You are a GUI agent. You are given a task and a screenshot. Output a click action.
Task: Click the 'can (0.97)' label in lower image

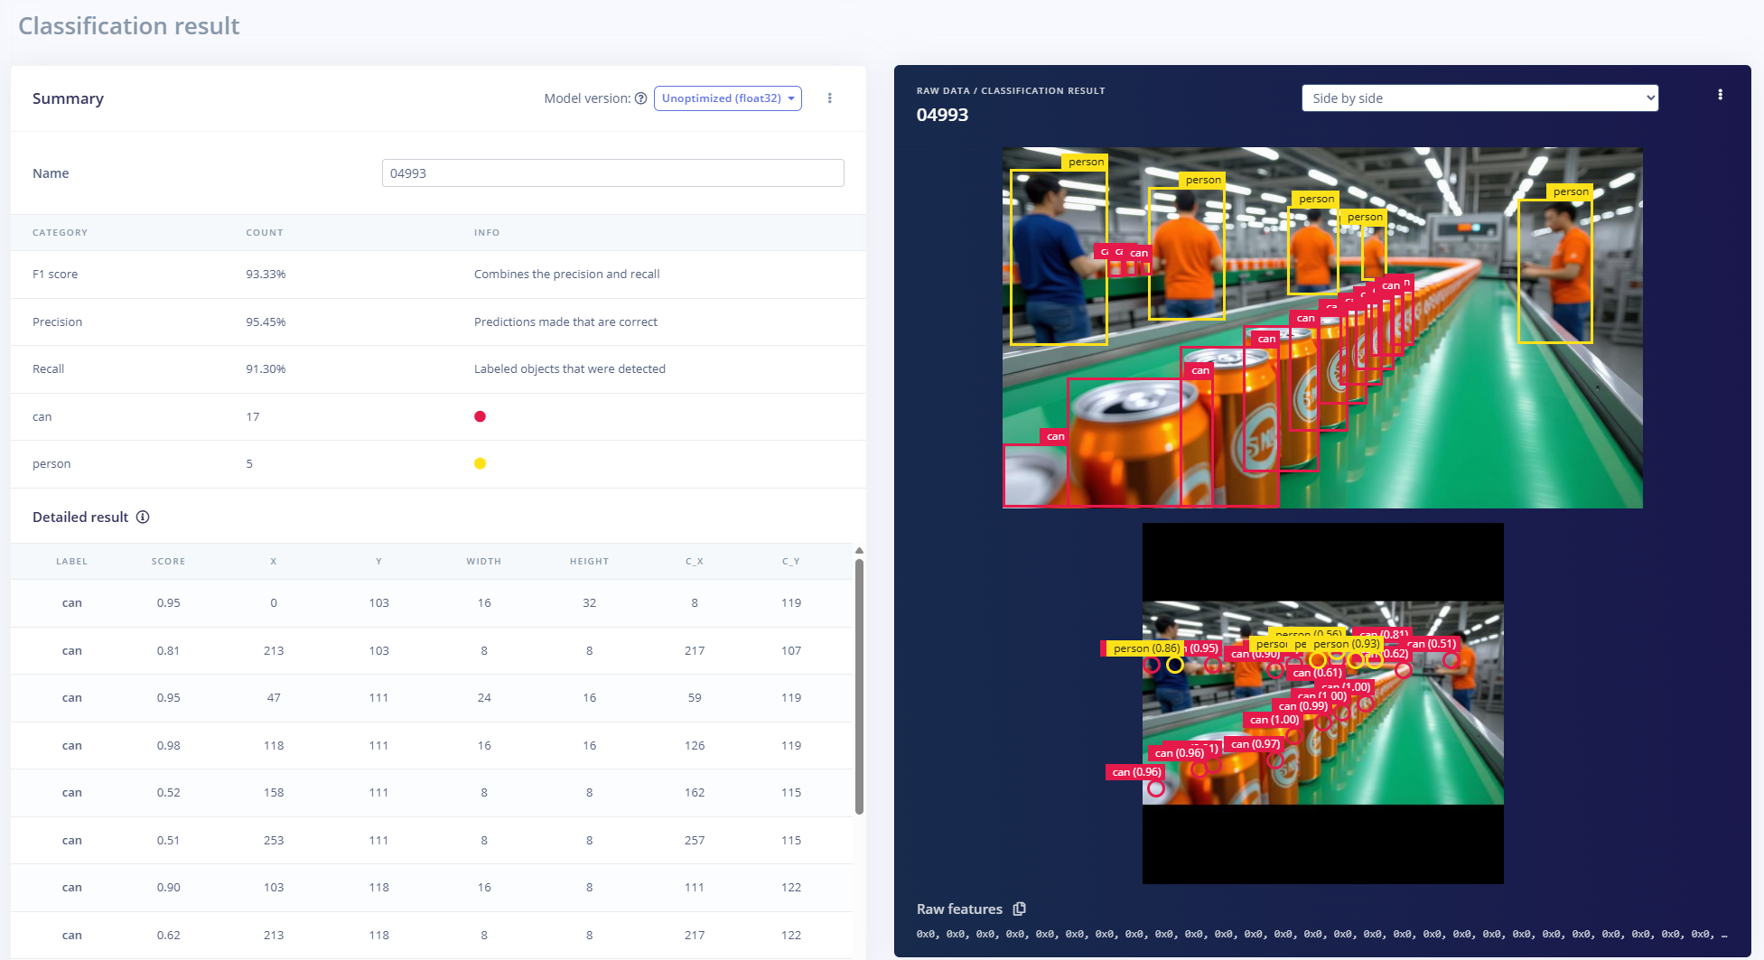tap(1255, 744)
